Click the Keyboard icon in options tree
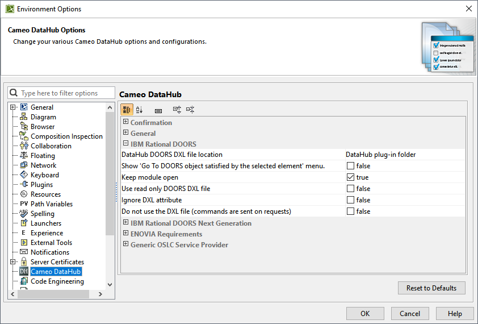The image size is (478, 324). coord(24,175)
